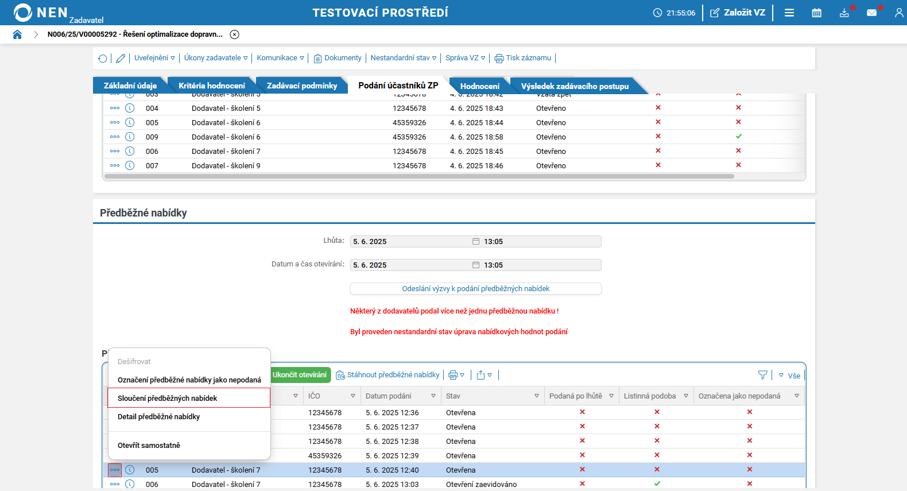The height and width of the screenshot is (491, 907).
Task: Open three-dot menu for lower row 006
Action: tap(115, 484)
